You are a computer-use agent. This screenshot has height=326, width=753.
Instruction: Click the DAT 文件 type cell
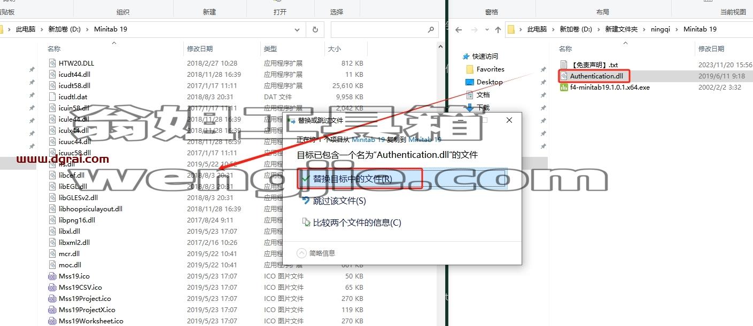point(278,97)
